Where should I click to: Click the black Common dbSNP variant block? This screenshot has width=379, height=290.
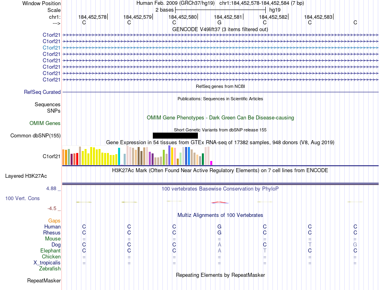pos(175,136)
